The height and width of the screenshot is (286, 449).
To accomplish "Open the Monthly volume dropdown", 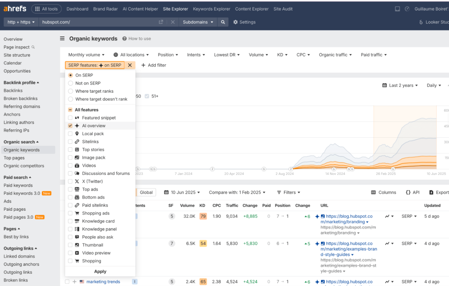I will (86, 55).
